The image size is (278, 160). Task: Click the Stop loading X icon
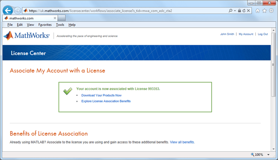(248, 11)
